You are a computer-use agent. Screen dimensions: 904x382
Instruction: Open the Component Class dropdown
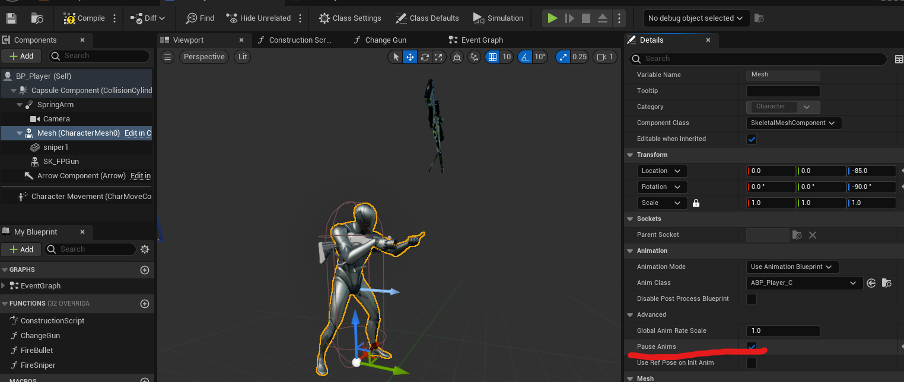pos(794,123)
